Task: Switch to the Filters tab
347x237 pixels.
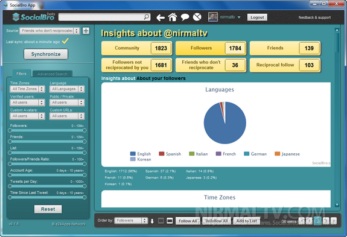Action: [x=21, y=74]
